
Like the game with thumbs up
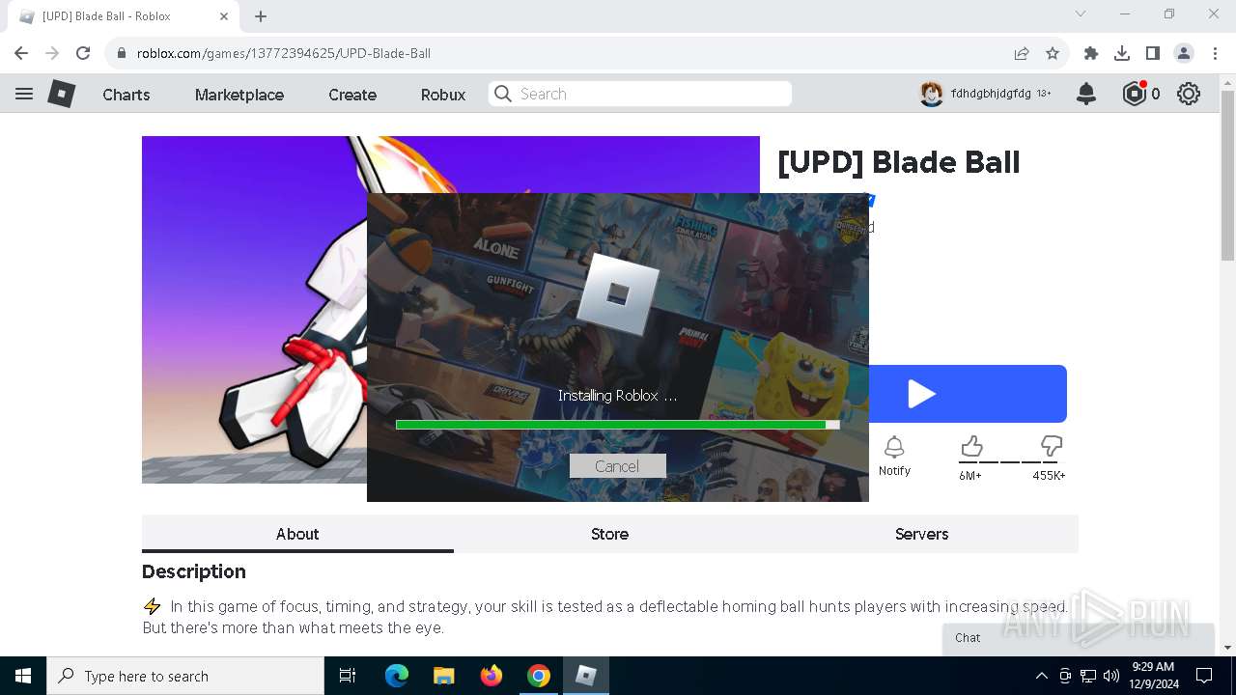click(x=971, y=446)
